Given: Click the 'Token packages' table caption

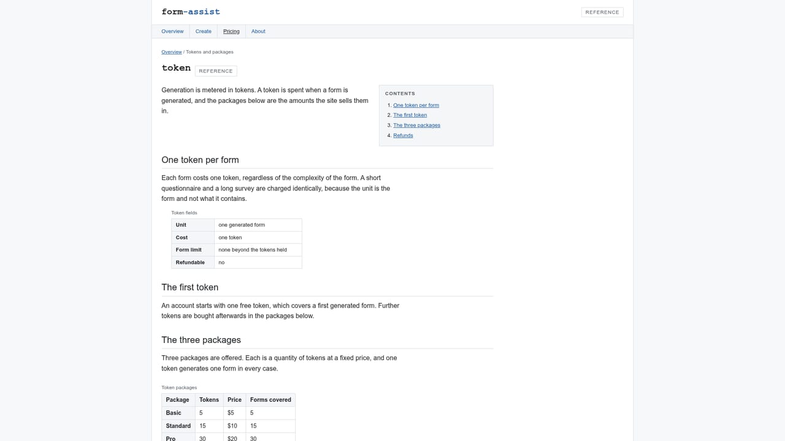Looking at the screenshot, I should 179,388.
